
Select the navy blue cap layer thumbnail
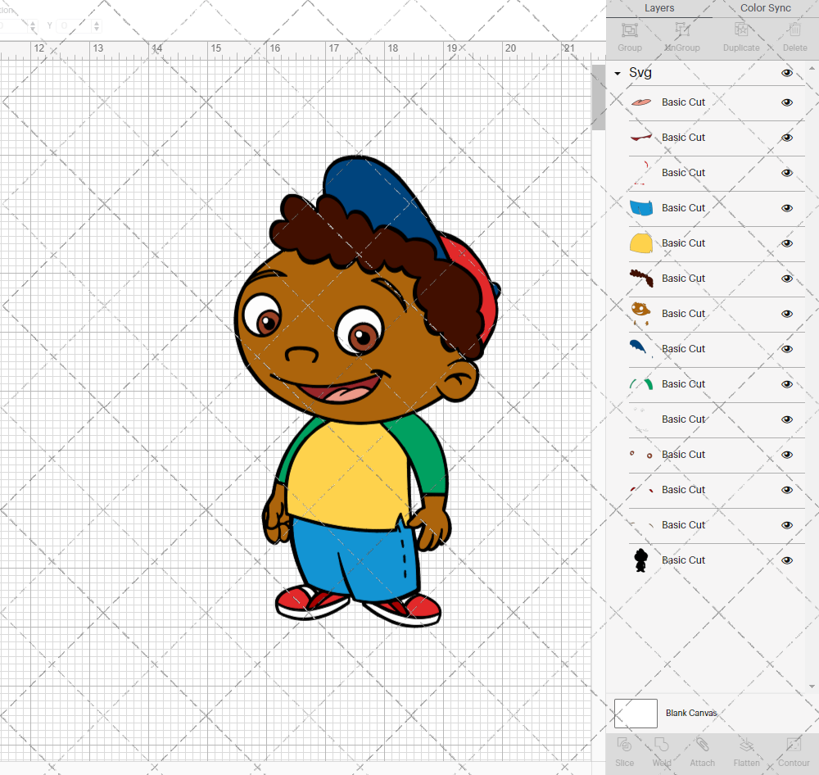[x=640, y=348]
